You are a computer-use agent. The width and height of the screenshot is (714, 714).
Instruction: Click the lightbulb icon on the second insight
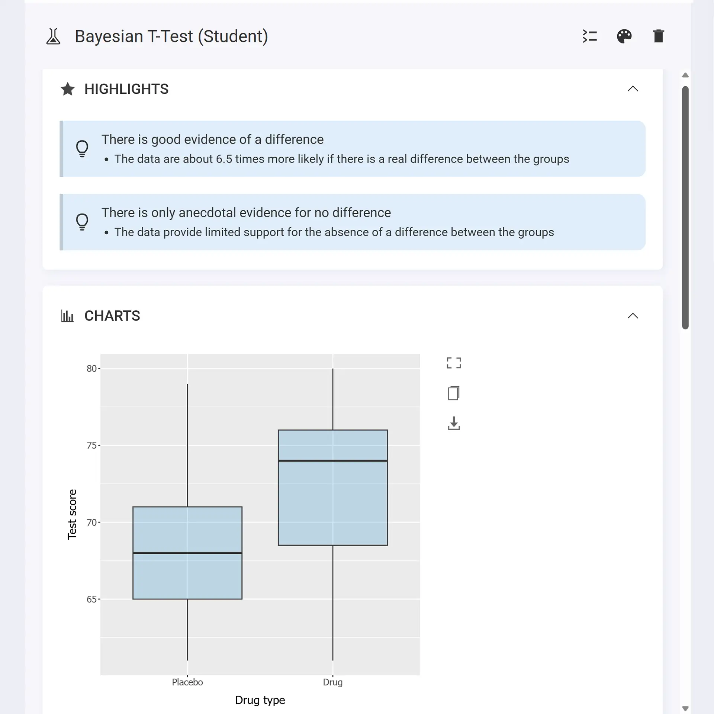click(x=82, y=222)
